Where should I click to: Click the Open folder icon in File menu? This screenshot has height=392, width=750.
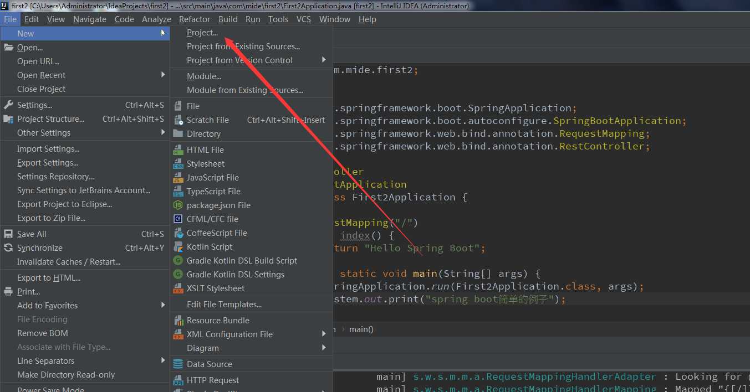click(8, 48)
